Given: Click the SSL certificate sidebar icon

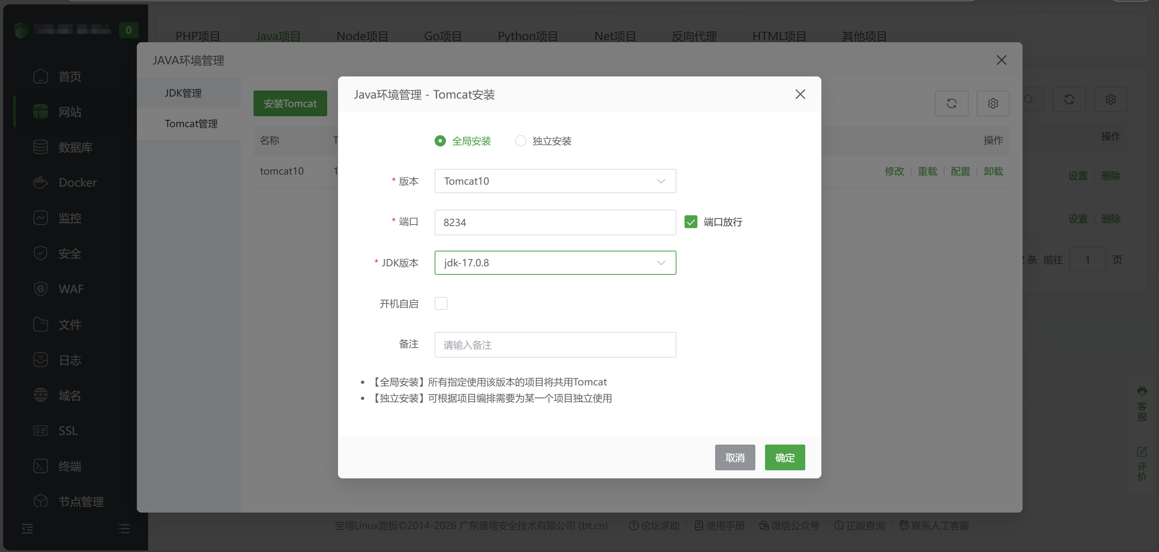Looking at the screenshot, I should click(41, 430).
